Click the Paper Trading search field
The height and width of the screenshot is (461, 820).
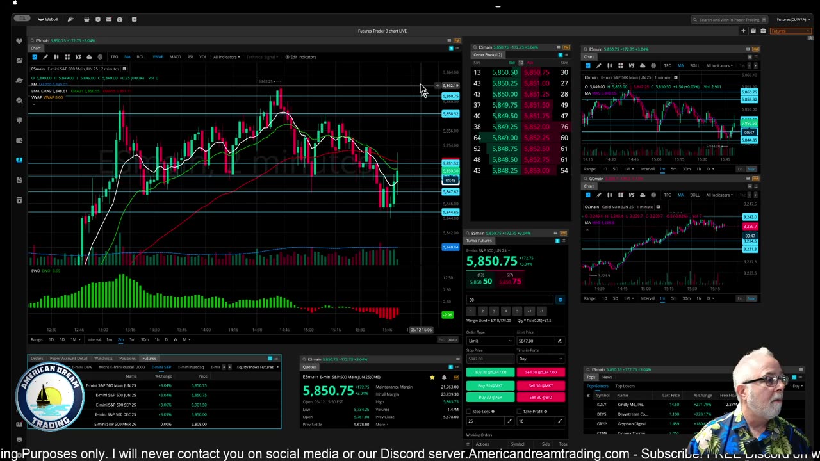[730, 20]
